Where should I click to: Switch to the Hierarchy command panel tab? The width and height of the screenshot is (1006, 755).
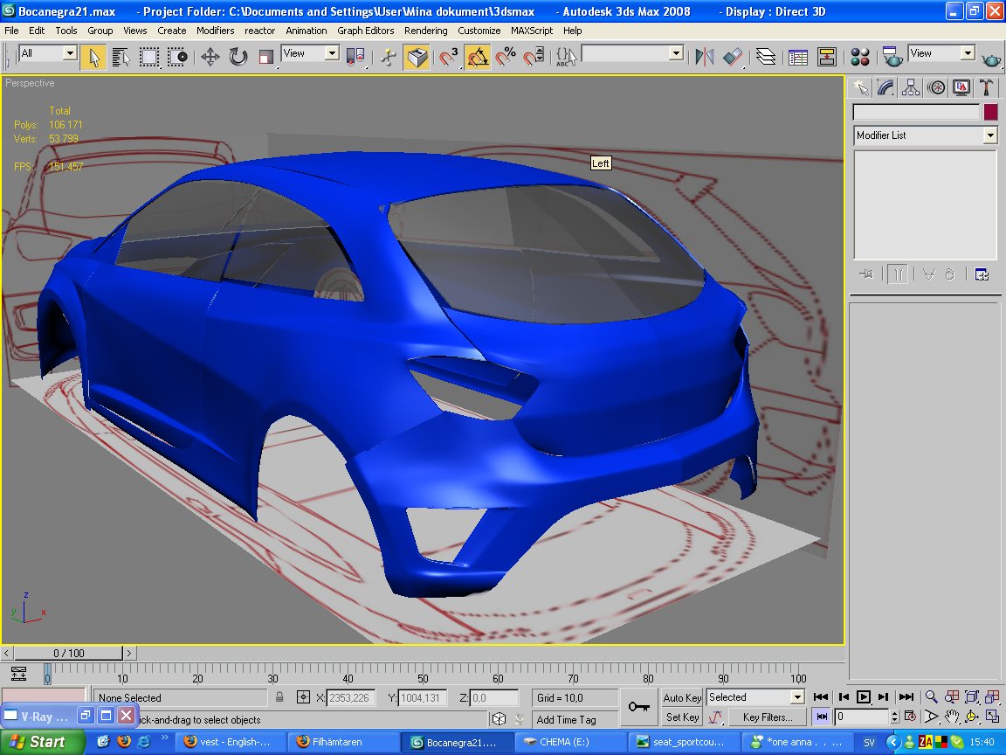click(x=911, y=87)
